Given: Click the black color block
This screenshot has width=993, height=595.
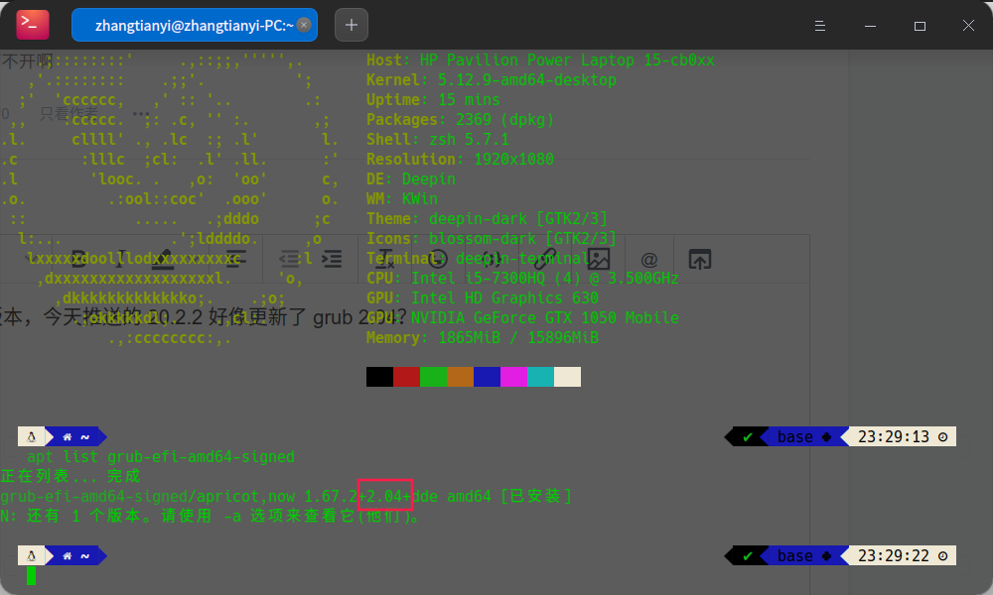Looking at the screenshot, I should coord(379,377).
